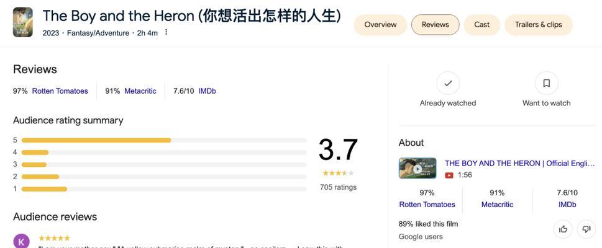This screenshot has height=248, width=602.
Task: Switch to the Overview tab
Action: 380,25
